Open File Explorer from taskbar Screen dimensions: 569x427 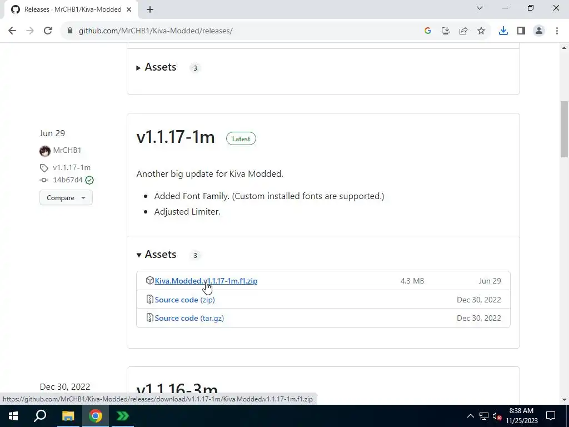68,416
